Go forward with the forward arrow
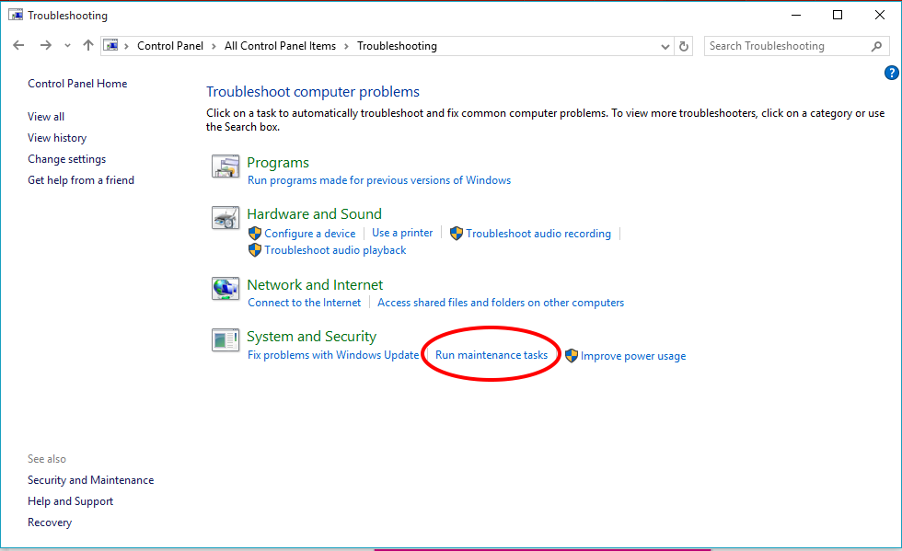 click(45, 45)
